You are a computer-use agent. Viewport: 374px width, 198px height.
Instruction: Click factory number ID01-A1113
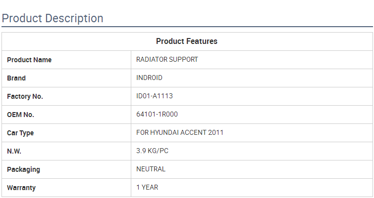(154, 96)
